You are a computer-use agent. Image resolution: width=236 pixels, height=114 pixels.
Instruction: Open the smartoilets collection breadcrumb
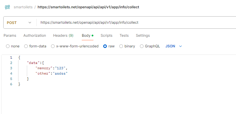[23, 7]
